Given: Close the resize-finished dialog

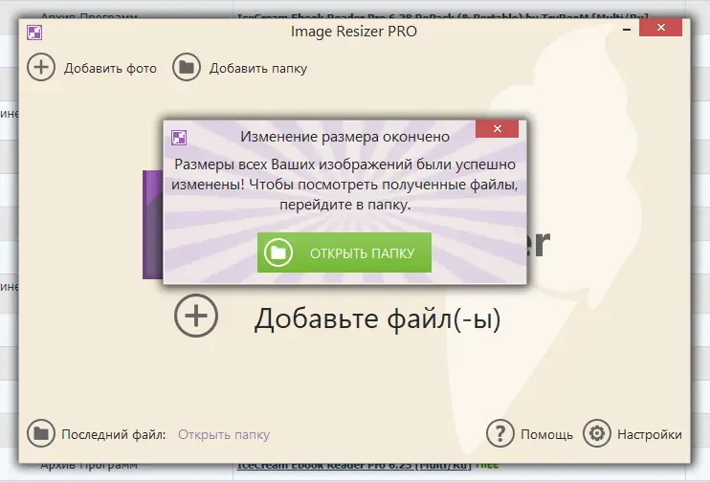Looking at the screenshot, I should pyautogui.click(x=497, y=128).
